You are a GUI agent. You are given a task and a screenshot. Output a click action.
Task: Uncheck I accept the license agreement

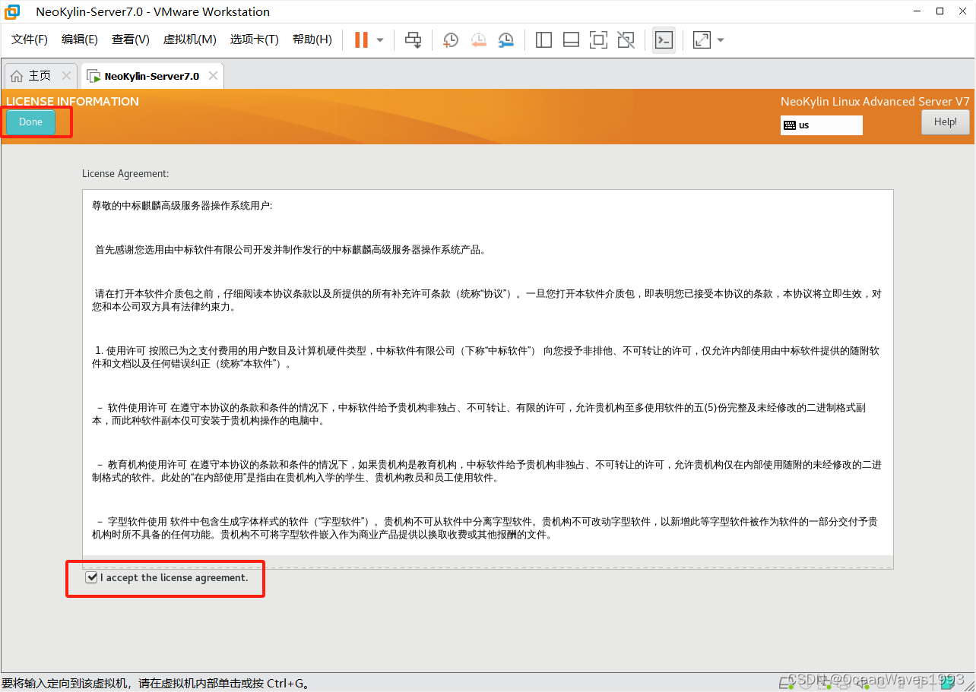coord(92,578)
